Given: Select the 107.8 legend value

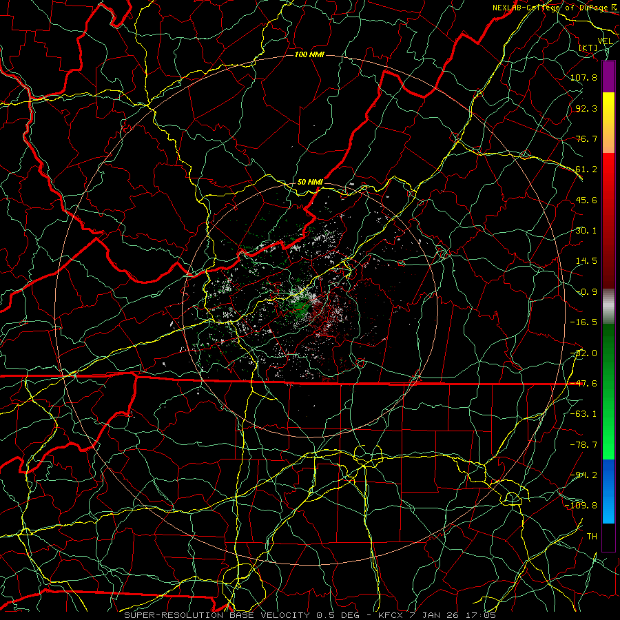Looking at the screenshot, I should click(x=583, y=77).
